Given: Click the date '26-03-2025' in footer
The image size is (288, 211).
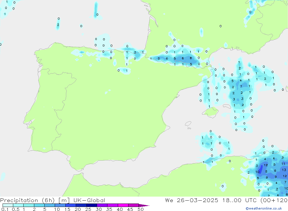Looking at the screenshot, I should [198, 200].
